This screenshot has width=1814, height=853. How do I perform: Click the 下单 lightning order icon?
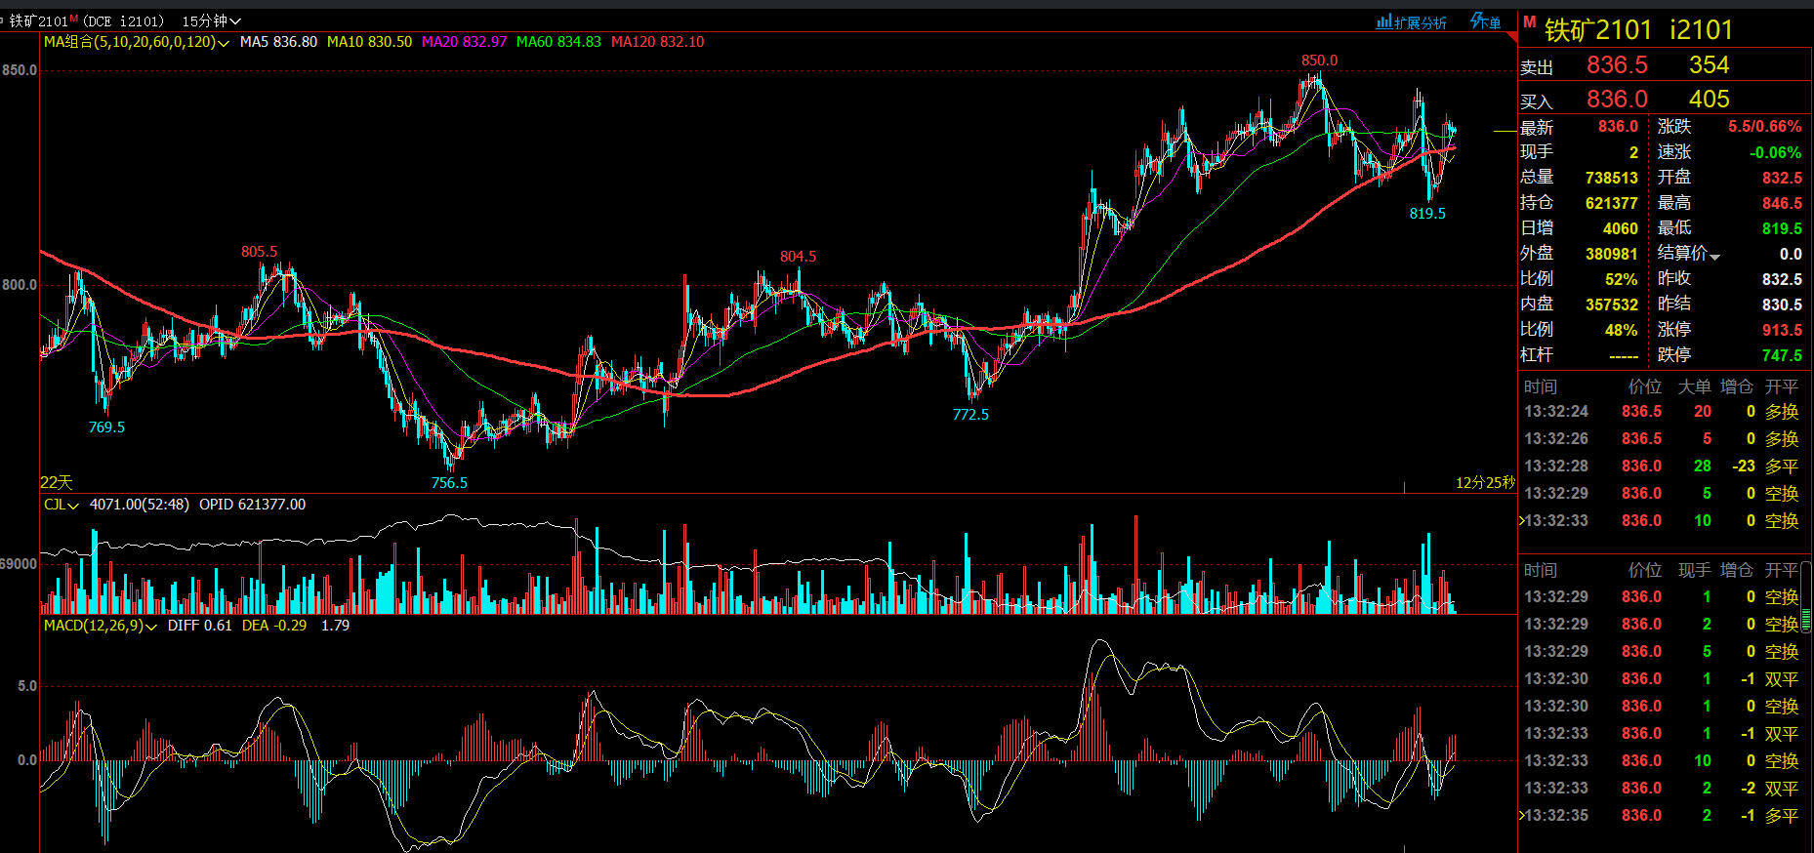[1485, 21]
